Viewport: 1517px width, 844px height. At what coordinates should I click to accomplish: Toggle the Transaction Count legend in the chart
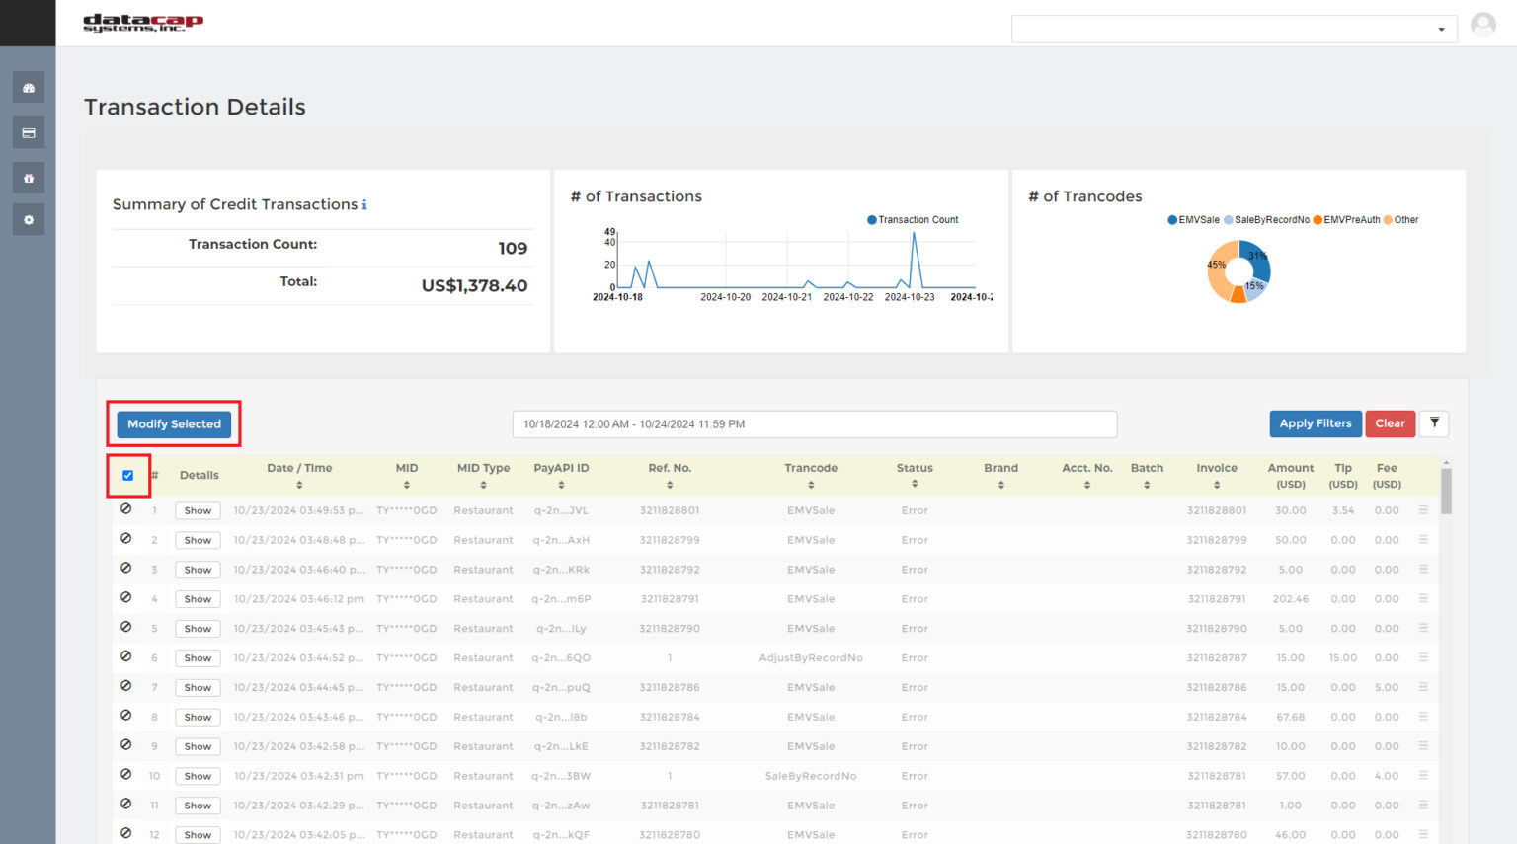tap(913, 219)
